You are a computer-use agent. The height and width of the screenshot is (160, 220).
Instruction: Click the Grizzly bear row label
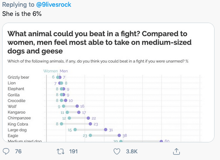tap(18, 77)
